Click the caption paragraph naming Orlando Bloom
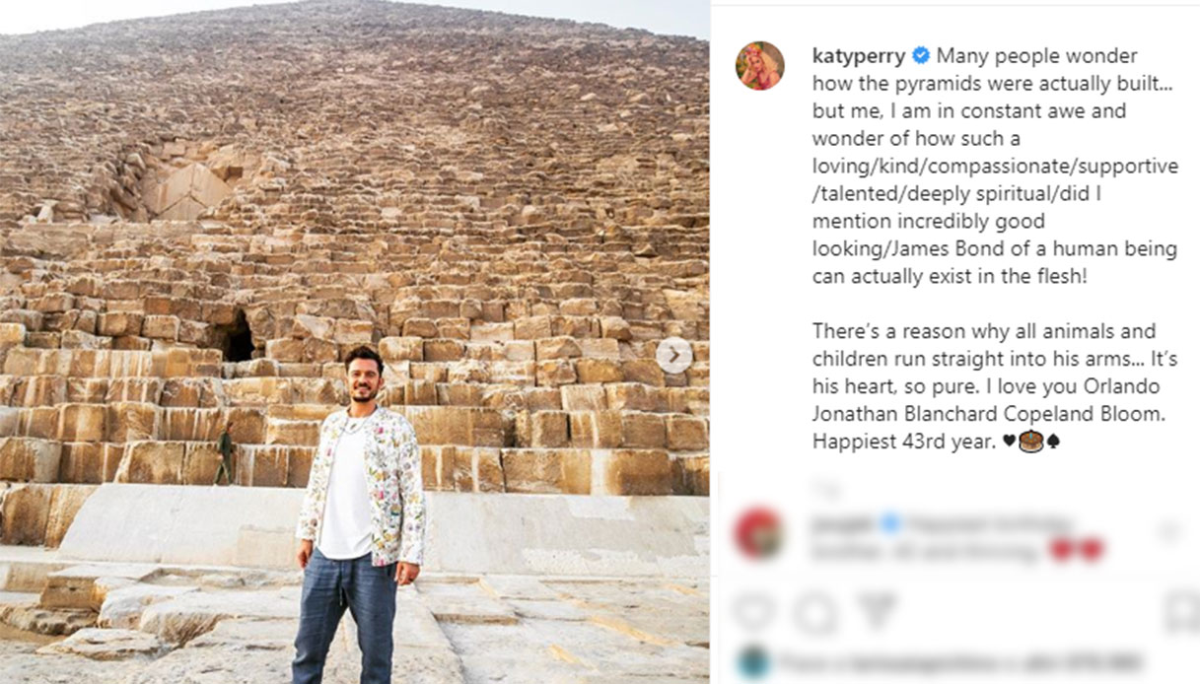1200x684 pixels. 994,386
